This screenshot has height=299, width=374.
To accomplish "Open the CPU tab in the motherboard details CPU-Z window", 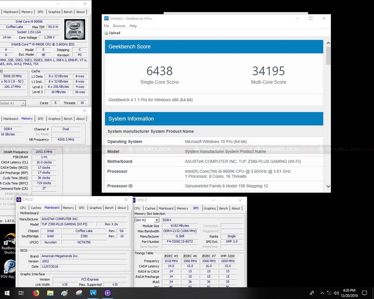I will [x=23, y=208].
